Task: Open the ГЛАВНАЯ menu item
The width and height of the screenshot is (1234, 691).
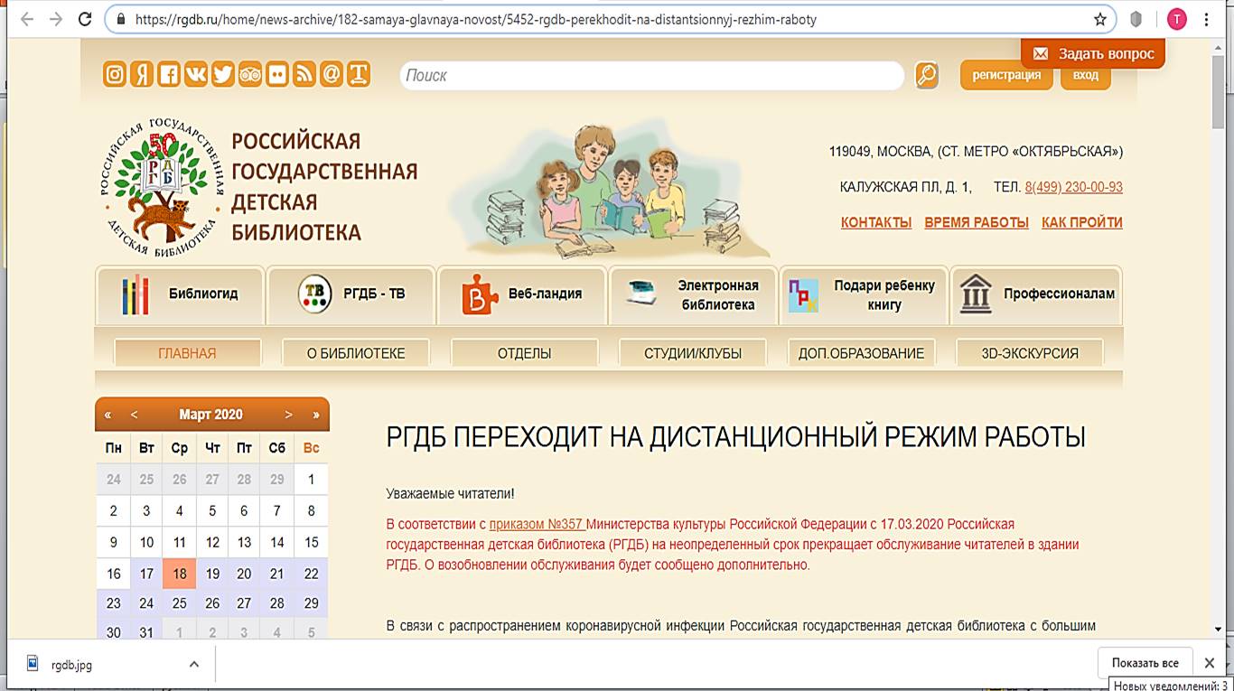Action: pos(187,353)
